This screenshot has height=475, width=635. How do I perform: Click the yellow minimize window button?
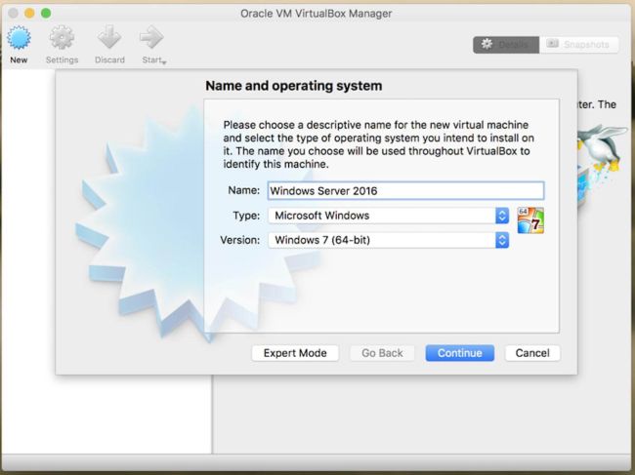pos(29,13)
